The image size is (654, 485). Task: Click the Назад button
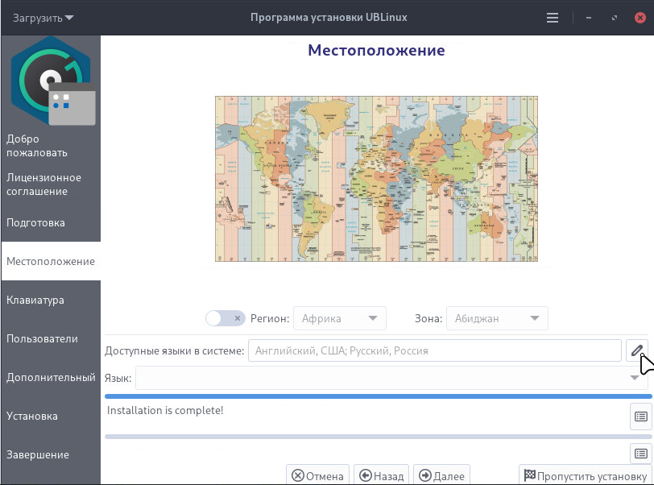point(382,476)
